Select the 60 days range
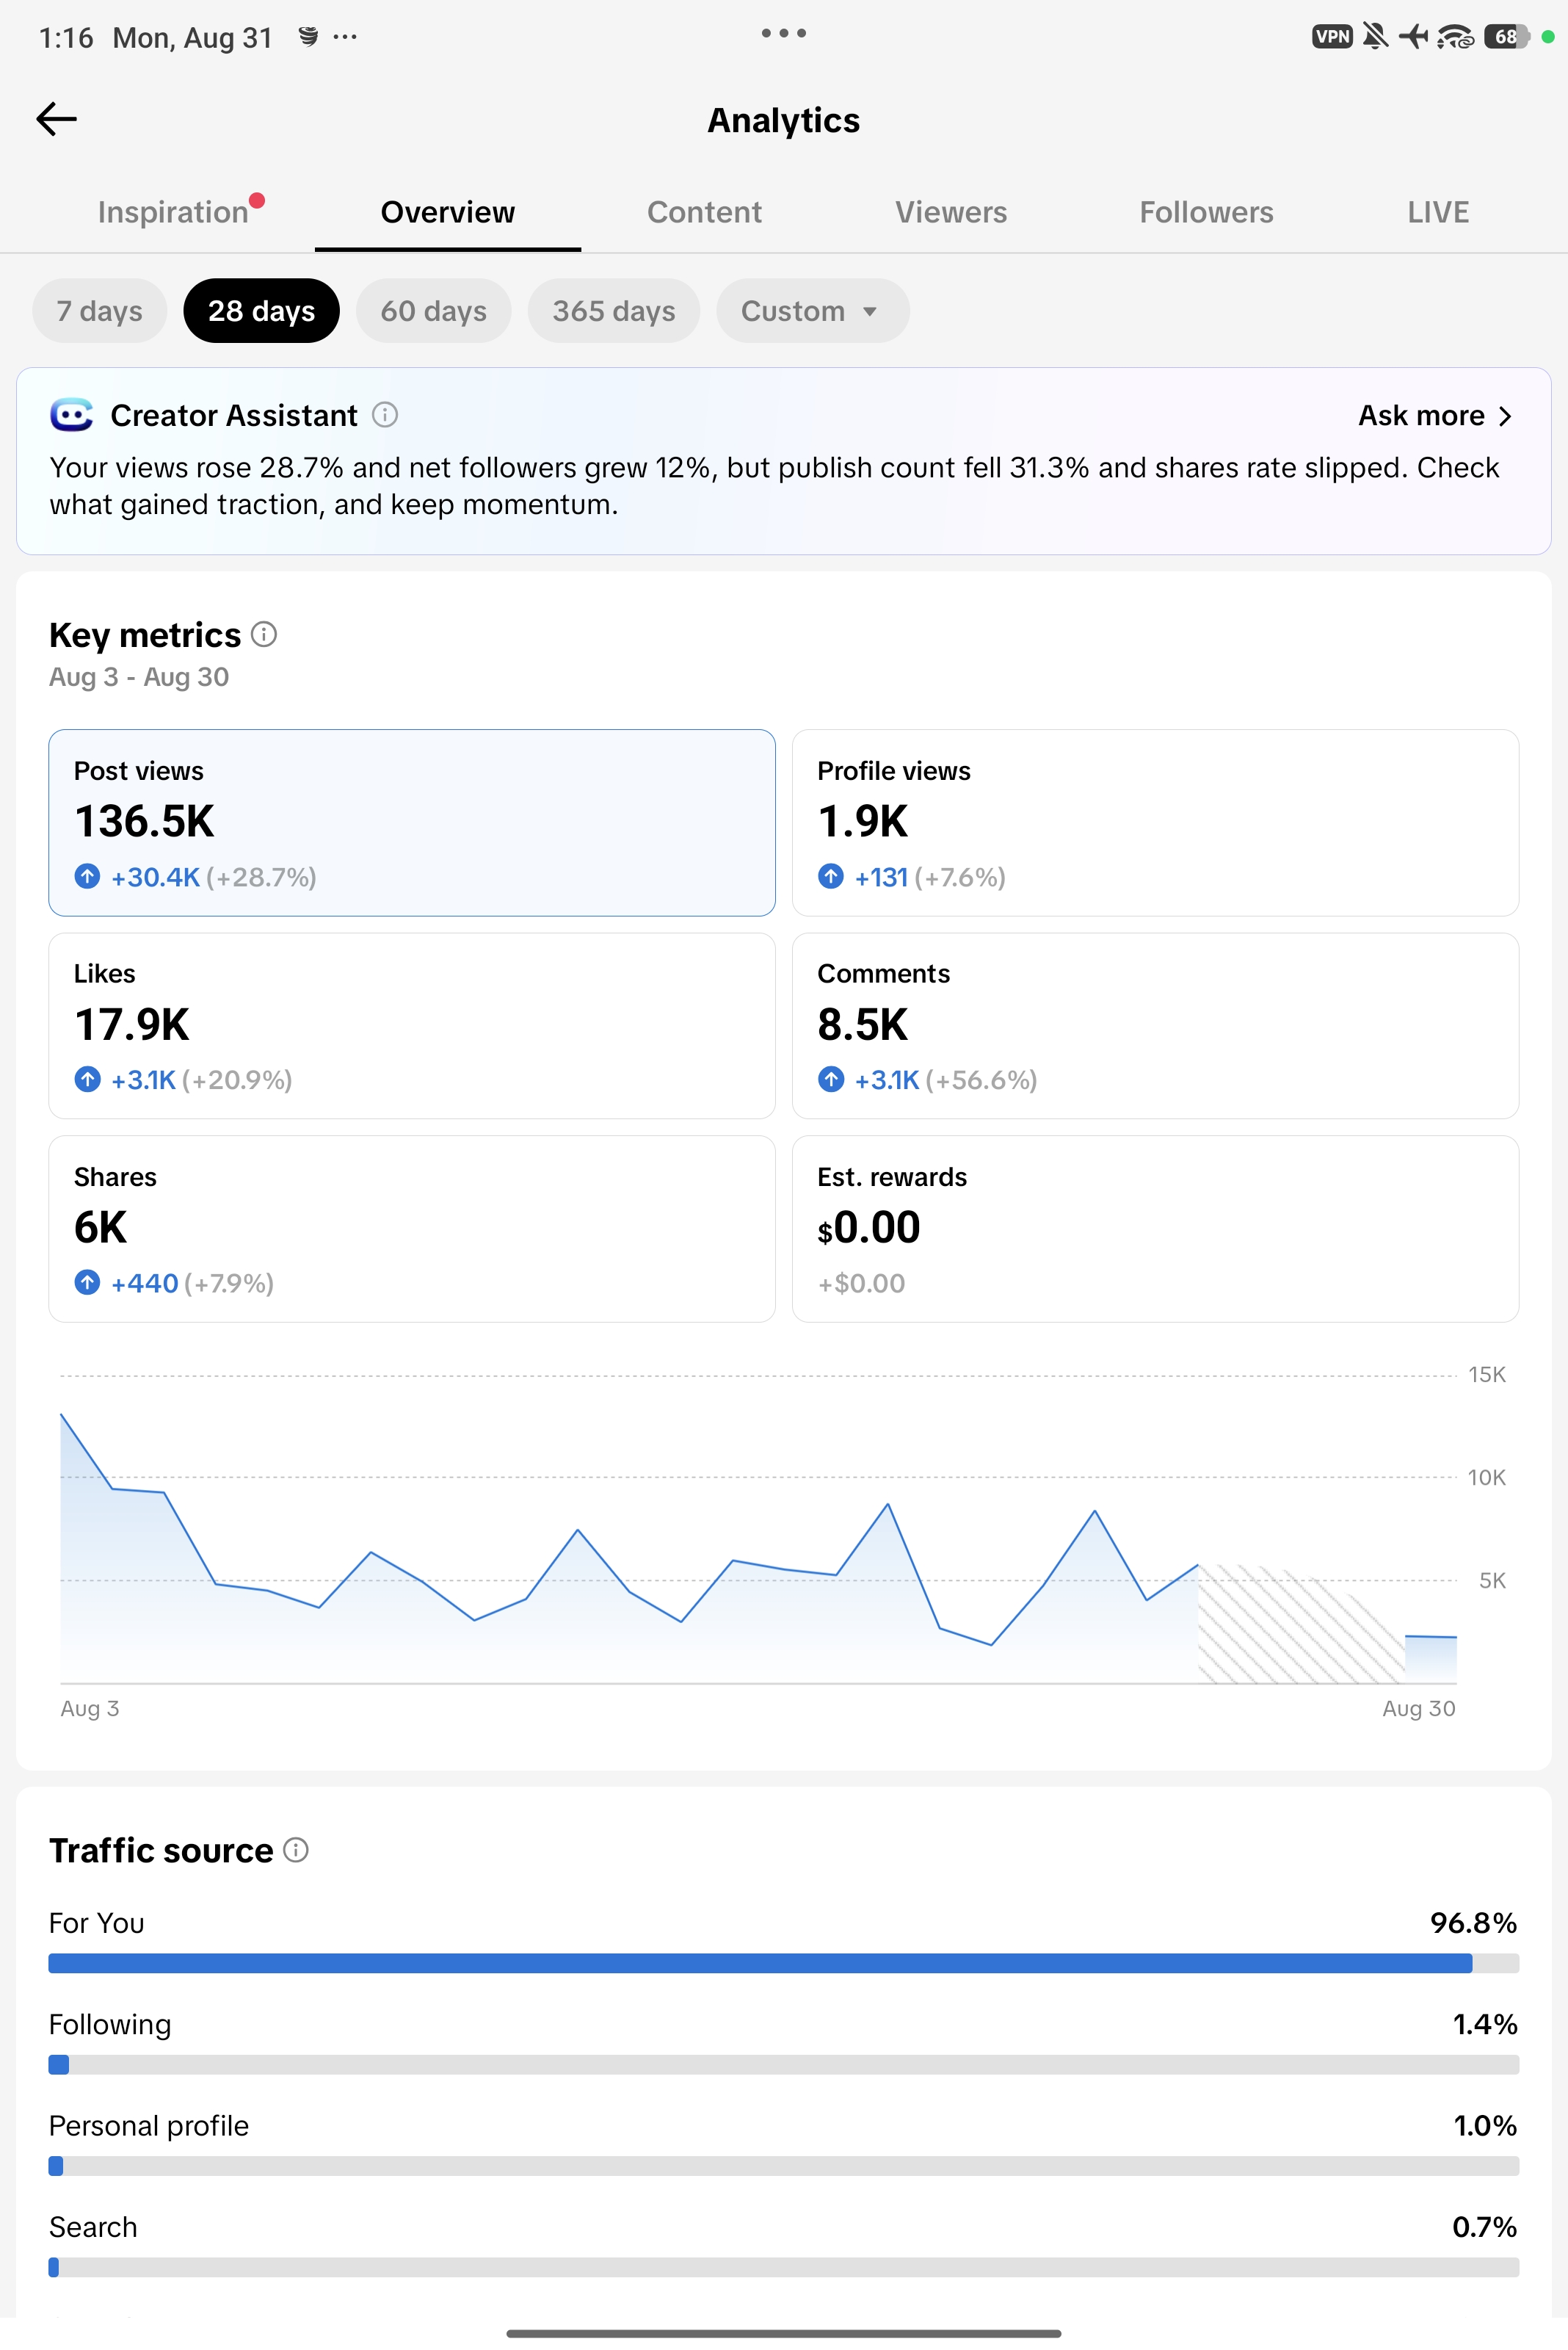Viewport: 1568px width, 2350px height. (x=434, y=311)
